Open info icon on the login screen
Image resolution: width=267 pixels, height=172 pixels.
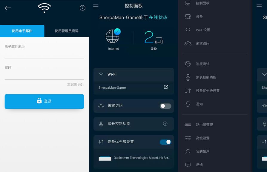point(83,8)
